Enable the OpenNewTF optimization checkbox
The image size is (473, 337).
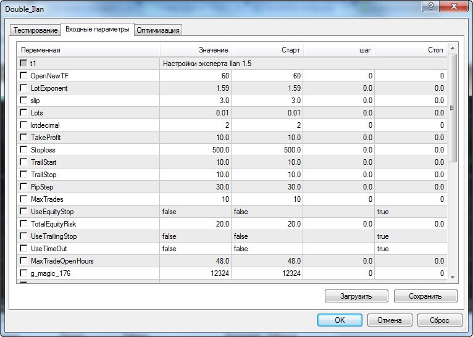click(x=23, y=76)
